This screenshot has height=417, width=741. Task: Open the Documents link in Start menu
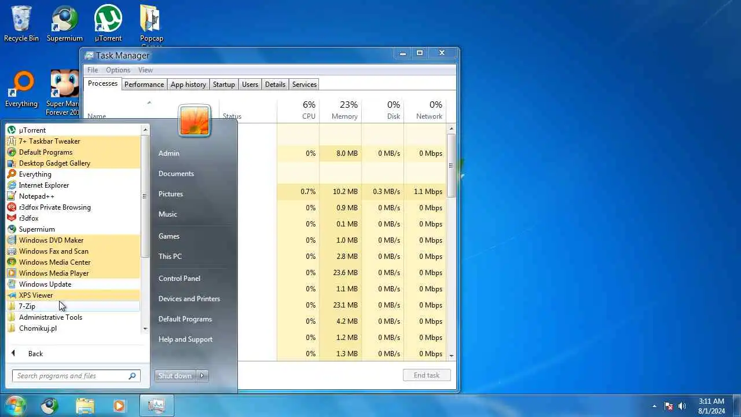[x=176, y=174]
